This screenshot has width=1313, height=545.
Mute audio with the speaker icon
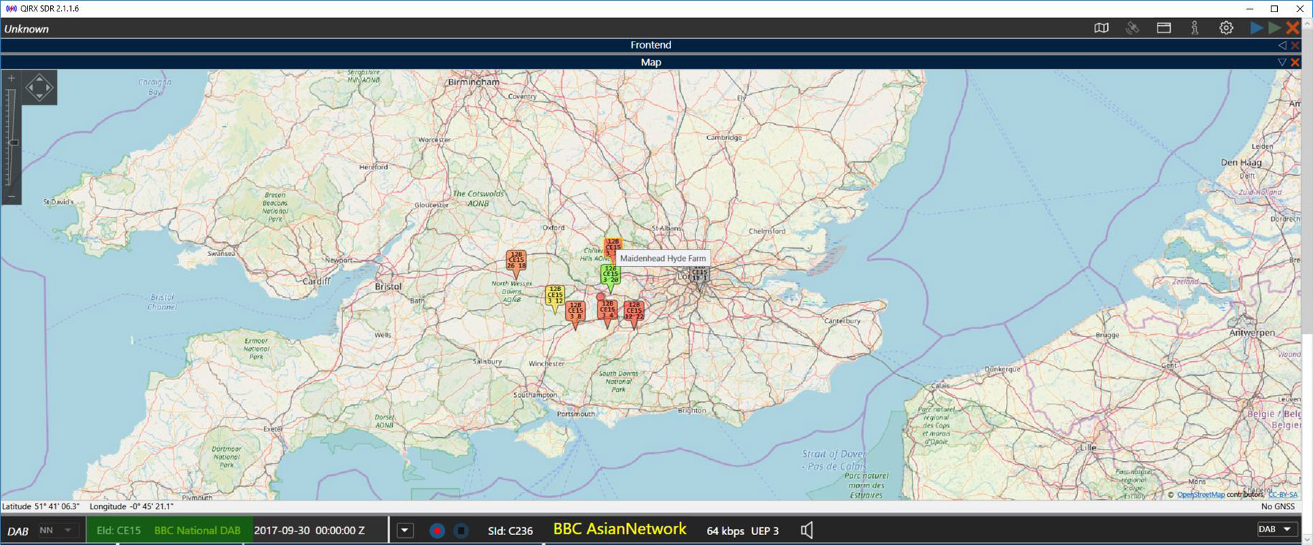point(807,531)
